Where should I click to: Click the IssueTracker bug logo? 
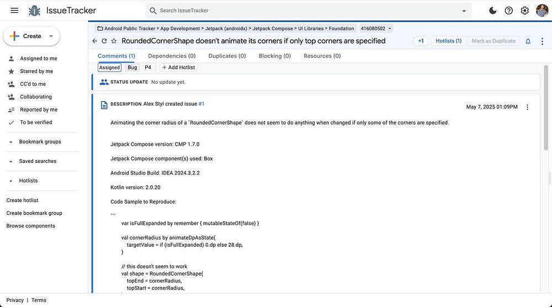[34, 10]
